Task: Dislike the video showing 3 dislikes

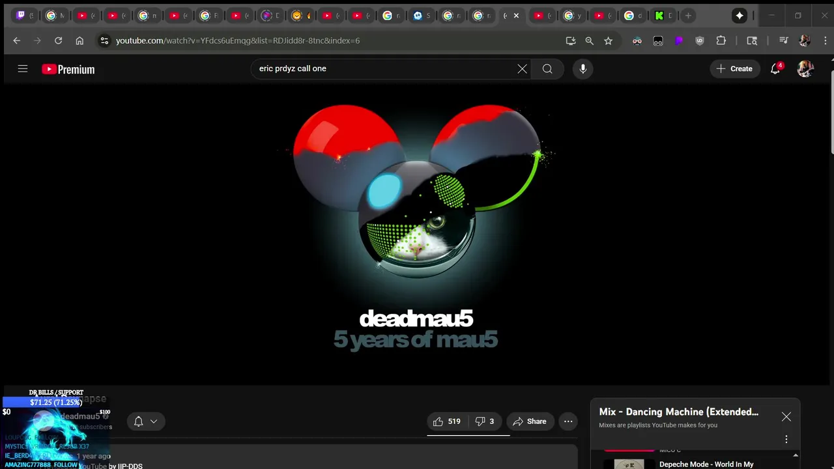Action: pos(485,421)
